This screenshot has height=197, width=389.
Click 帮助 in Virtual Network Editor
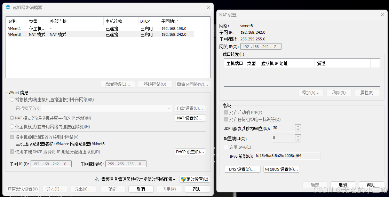[198, 189]
